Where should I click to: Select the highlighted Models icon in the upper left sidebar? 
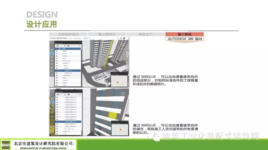coord(52,53)
